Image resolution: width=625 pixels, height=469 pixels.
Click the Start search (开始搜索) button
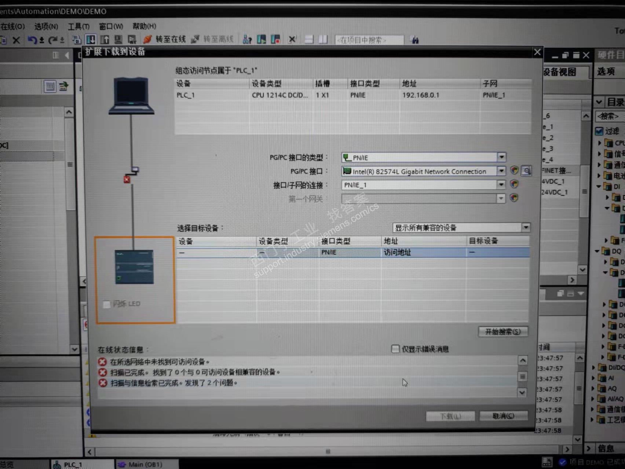tap(503, 331)
